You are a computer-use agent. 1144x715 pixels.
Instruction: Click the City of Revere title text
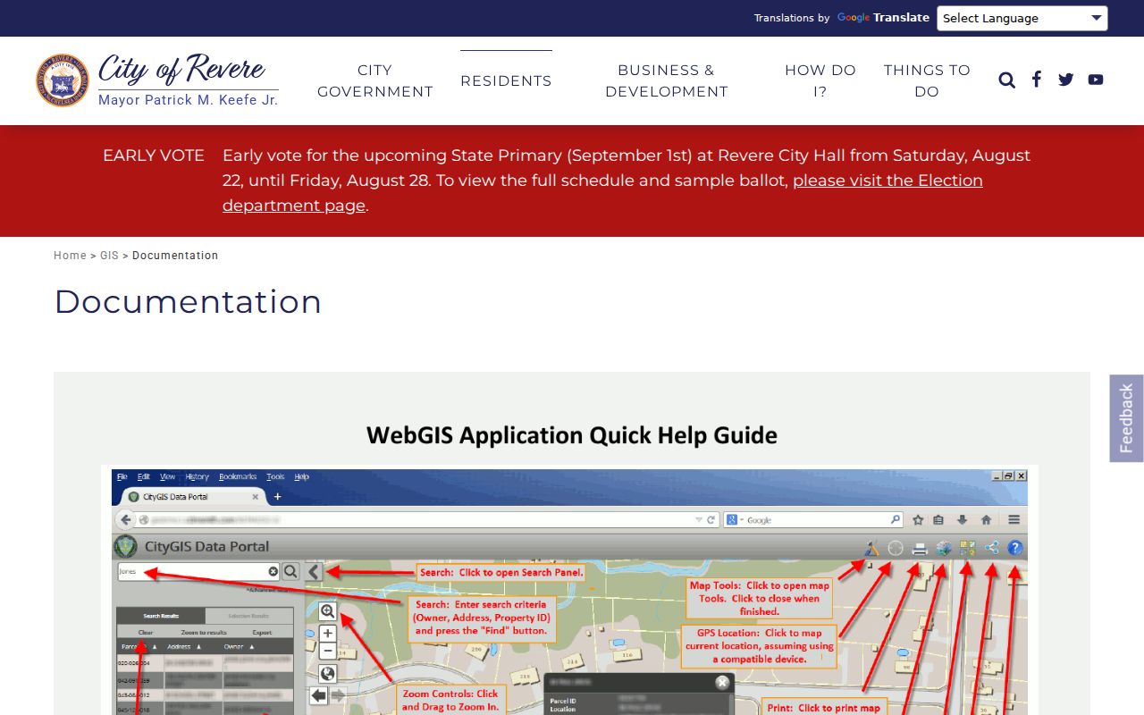(x=181, y=69)
